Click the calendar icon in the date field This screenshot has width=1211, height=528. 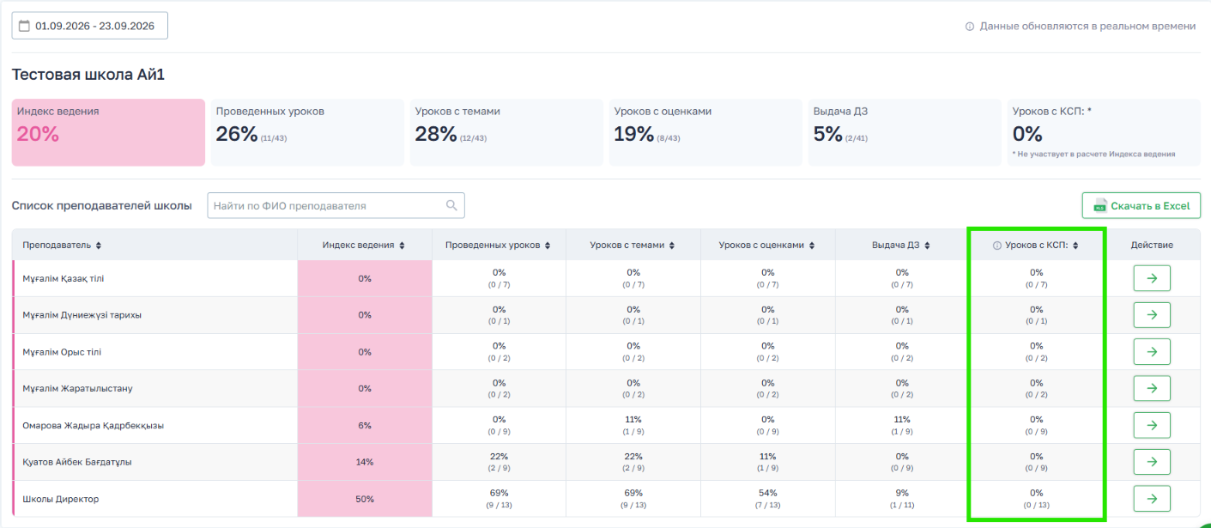click(24, 26)
